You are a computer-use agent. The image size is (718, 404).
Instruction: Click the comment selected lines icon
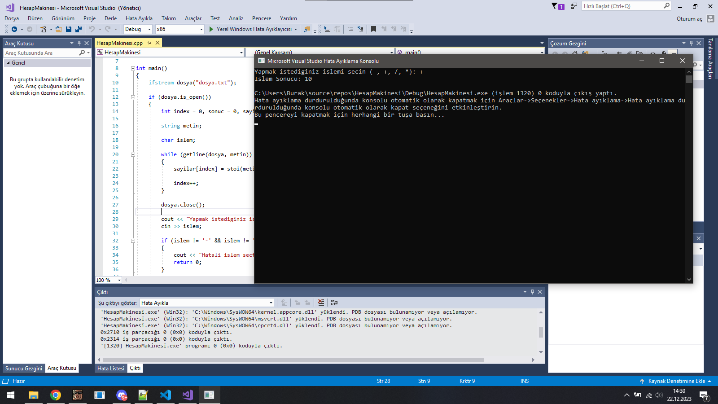click(350, 29)
